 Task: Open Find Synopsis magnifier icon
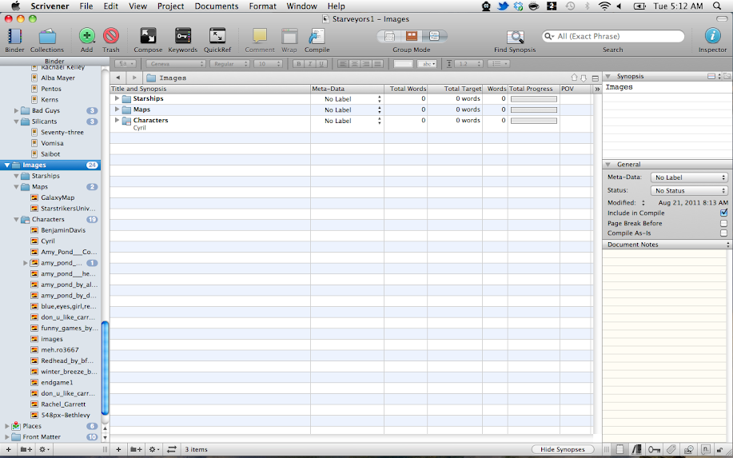[515, 37]
